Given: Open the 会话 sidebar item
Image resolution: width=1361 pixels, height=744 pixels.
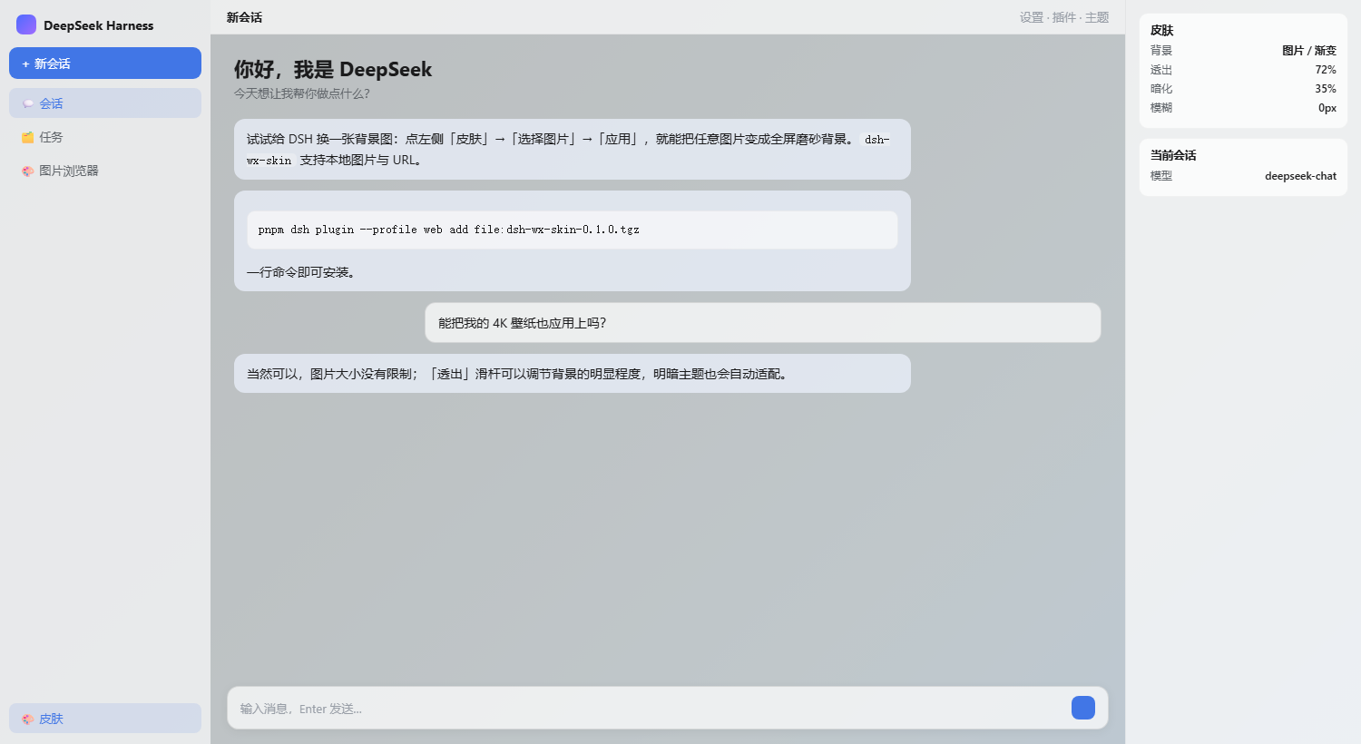Looking at the screenshot, I should tap(105, 103).
